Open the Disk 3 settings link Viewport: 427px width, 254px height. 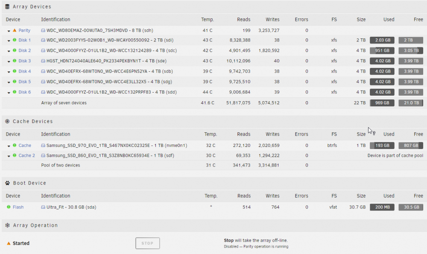point(24,61)
